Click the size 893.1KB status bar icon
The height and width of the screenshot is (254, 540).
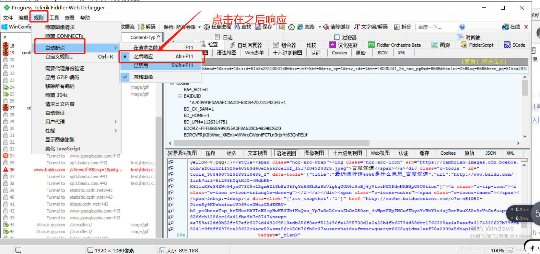[x=162, y=250]
